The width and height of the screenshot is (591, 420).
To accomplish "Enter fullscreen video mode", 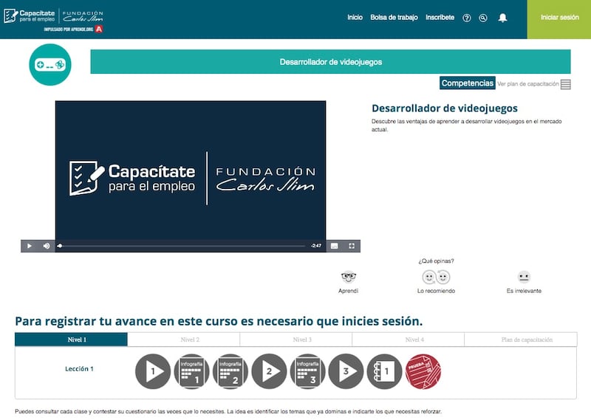I will click(352, 246).
